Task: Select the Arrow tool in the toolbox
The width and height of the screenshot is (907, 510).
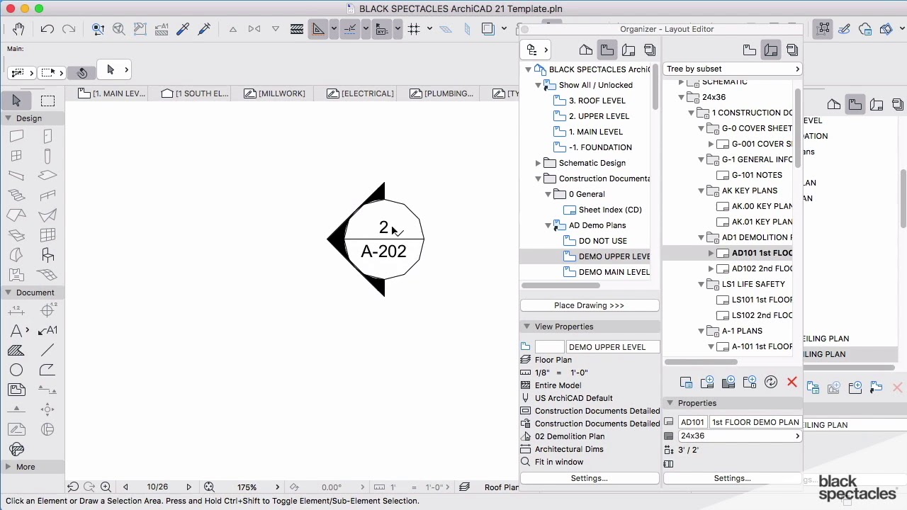Action: coord(16,101)
